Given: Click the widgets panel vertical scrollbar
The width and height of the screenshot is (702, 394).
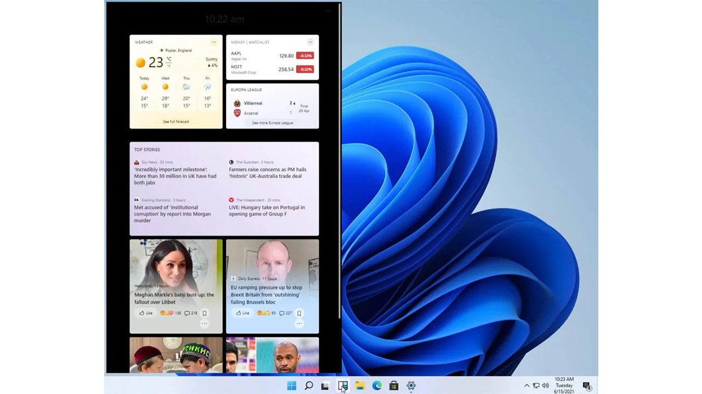Looking at the screenshot, I should [339, 164].
